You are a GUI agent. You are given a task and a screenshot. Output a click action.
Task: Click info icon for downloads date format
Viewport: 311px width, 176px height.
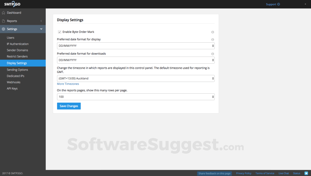point(213,54)
